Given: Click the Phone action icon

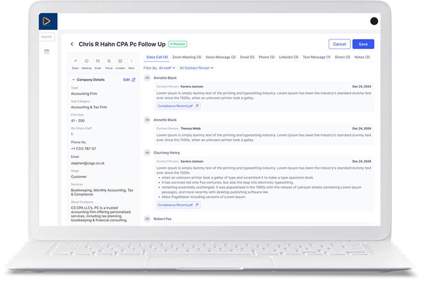Looking at the screenshot, I should 109,61.
